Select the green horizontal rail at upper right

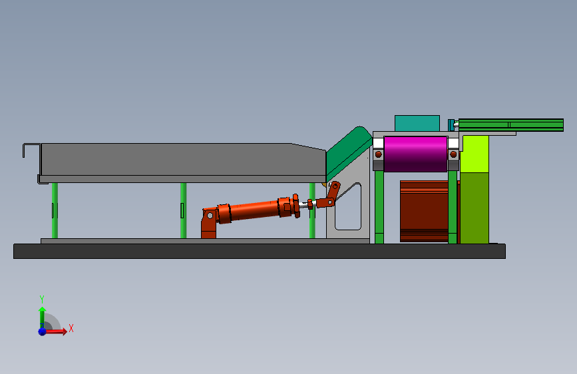click(510, 125)
